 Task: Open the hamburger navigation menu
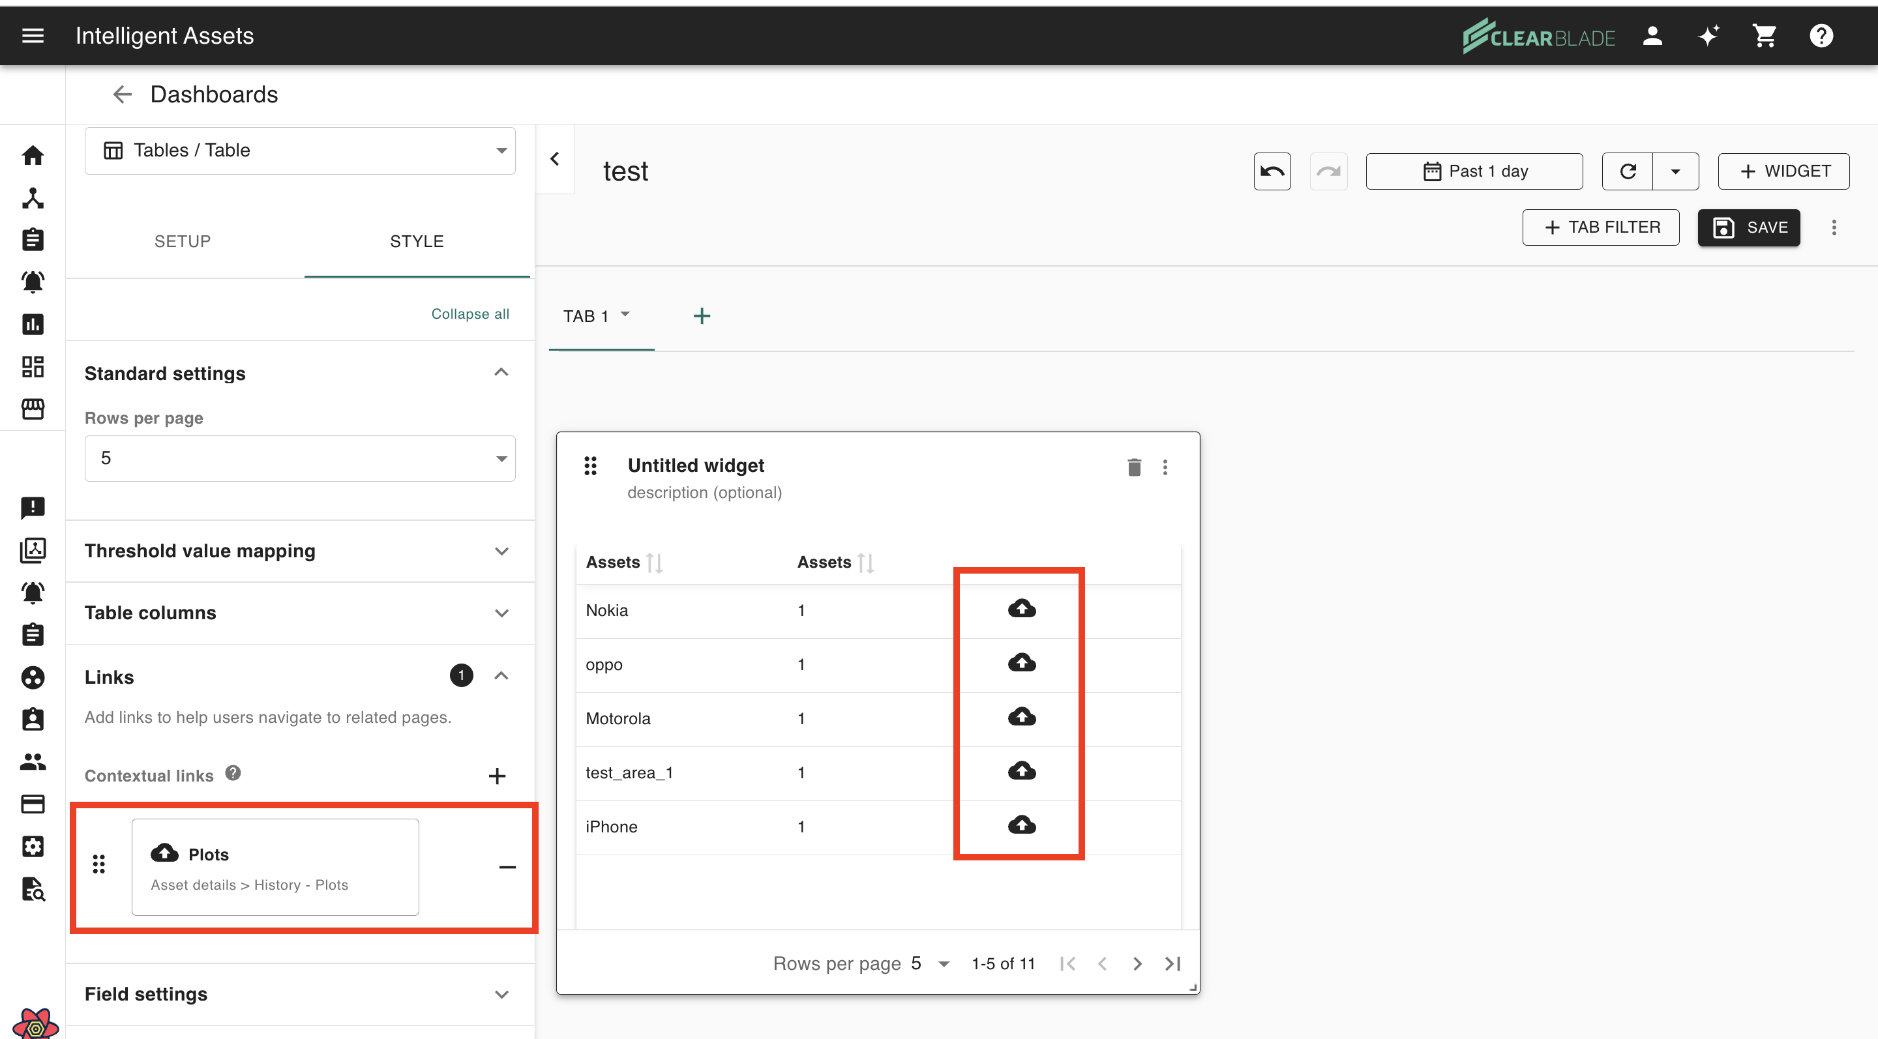click(33, 36)
